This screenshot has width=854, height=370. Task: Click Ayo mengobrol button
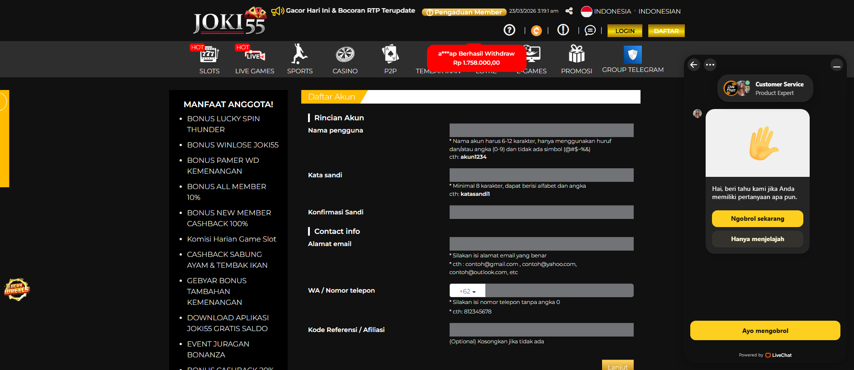765,331
